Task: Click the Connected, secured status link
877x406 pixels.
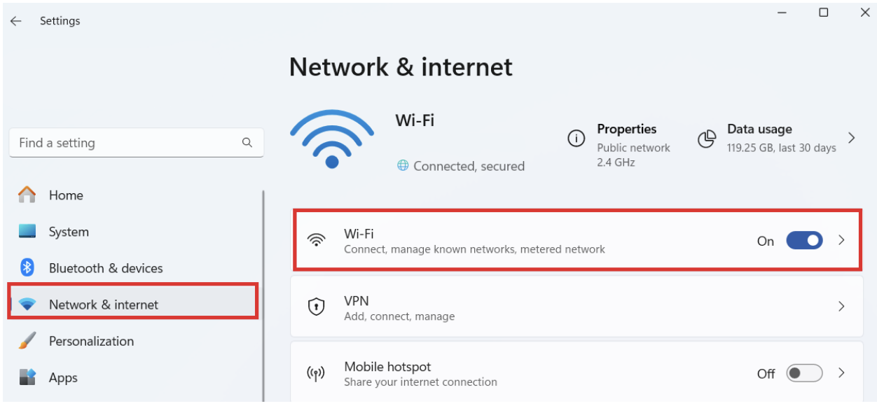Action: pos(468,166)
